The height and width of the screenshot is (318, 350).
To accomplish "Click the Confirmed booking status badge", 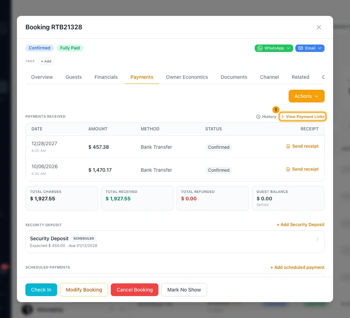I will pyautogui.click(x=40, y=48).
